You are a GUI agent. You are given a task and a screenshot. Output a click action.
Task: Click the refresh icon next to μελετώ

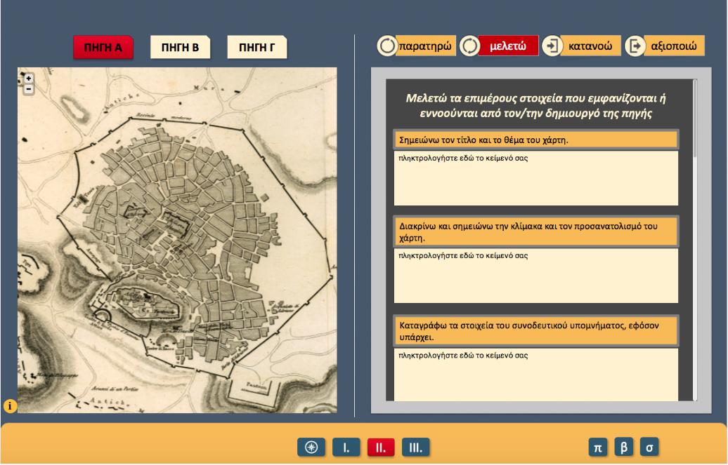(470, 46)
